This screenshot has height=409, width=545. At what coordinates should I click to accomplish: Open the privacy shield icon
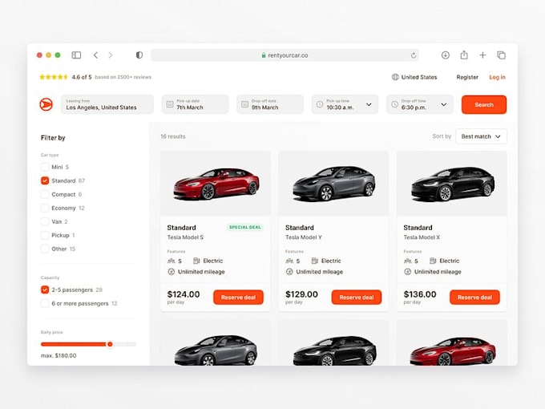(x=139, y=55)
